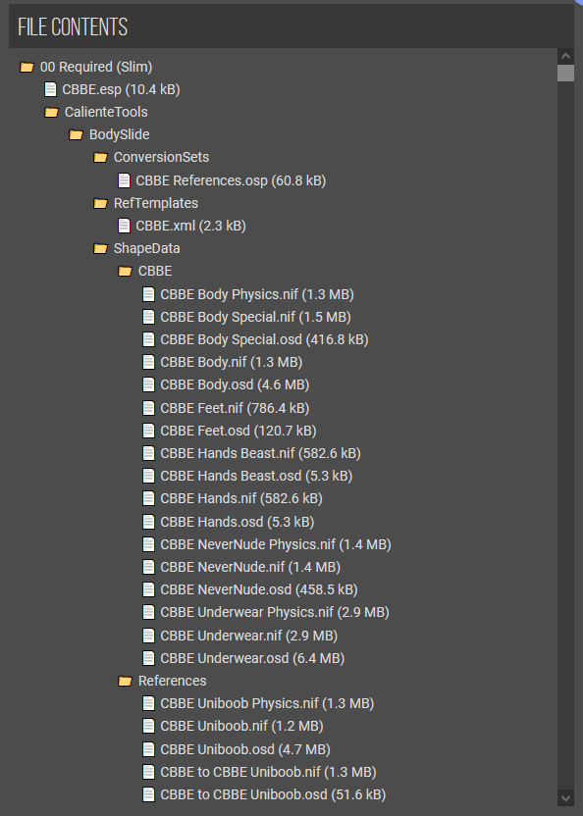The height and width of the screenshot is (816, 583).
Task: Click folder icon of the CBBE folder
Action: 125,271
